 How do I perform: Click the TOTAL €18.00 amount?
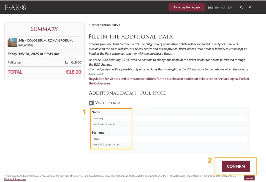[x=74, y=72]
